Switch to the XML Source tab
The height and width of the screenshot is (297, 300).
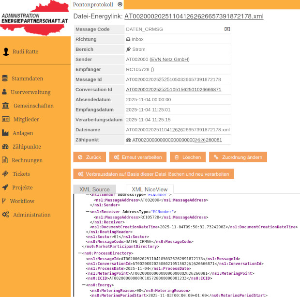(94, 189)
